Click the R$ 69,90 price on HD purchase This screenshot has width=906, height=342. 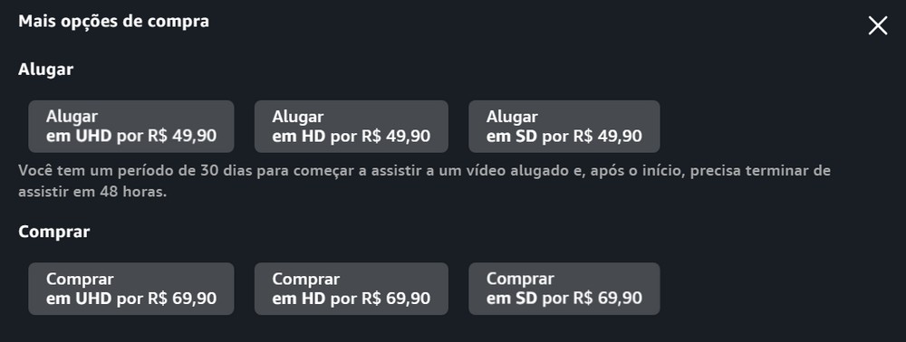coord(396,299)
